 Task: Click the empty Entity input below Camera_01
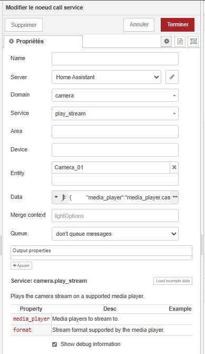(x=115, y=179)
